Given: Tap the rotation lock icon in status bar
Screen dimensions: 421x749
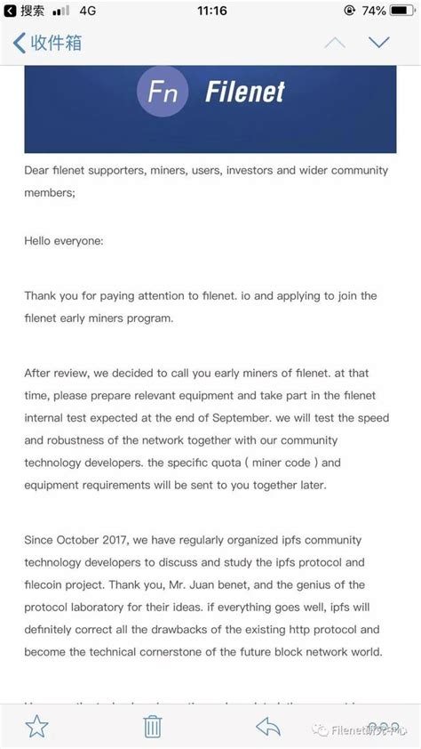Looking at the screenshot, I should 349,10.
